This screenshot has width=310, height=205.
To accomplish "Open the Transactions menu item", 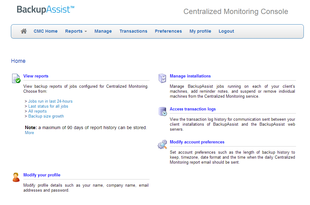I will point(133,31).
